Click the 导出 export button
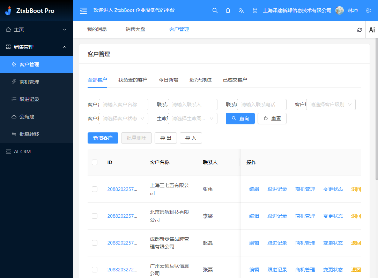378x278 pixels. pyautogui.click(x=166, y=138)
